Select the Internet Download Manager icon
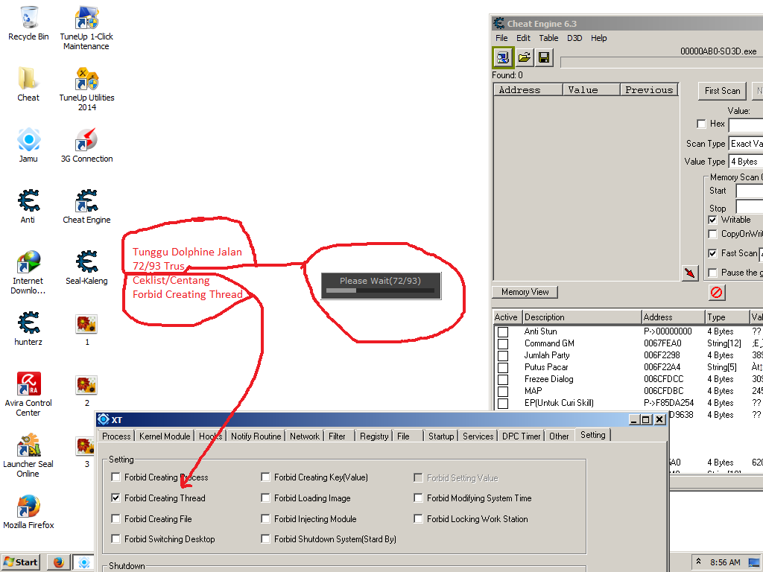Image resolution: width=763 pixels, height=572 pixels. click(x=28, y=273)
